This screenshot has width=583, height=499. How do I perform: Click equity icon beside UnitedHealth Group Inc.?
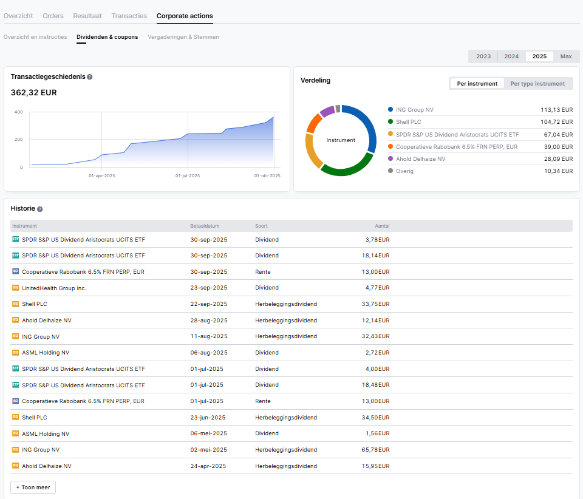[16, 288]
